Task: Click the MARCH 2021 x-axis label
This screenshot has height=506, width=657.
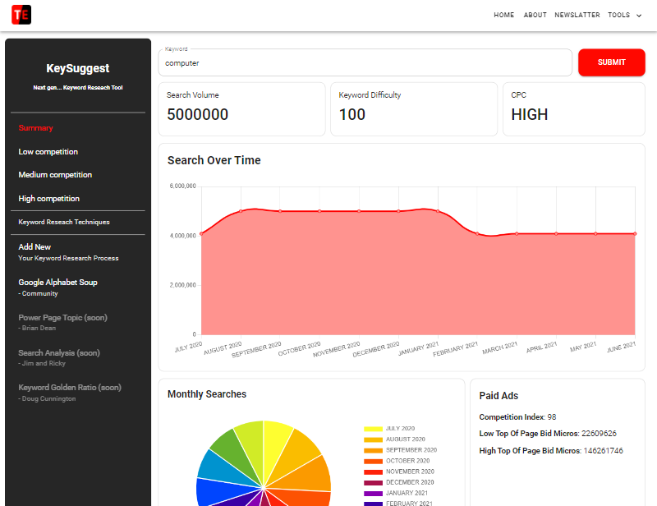Action: pos(500,348)
